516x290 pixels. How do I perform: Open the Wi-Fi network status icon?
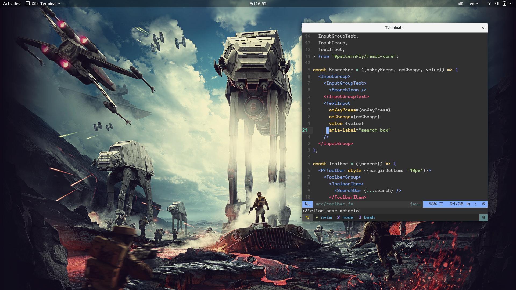pyautogui.click(x=489, y=3)
